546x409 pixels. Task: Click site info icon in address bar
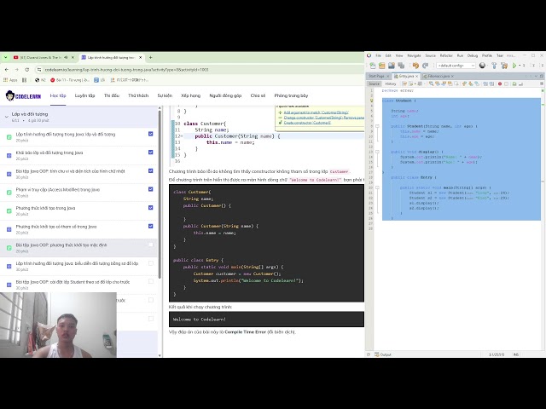(39, 70)
